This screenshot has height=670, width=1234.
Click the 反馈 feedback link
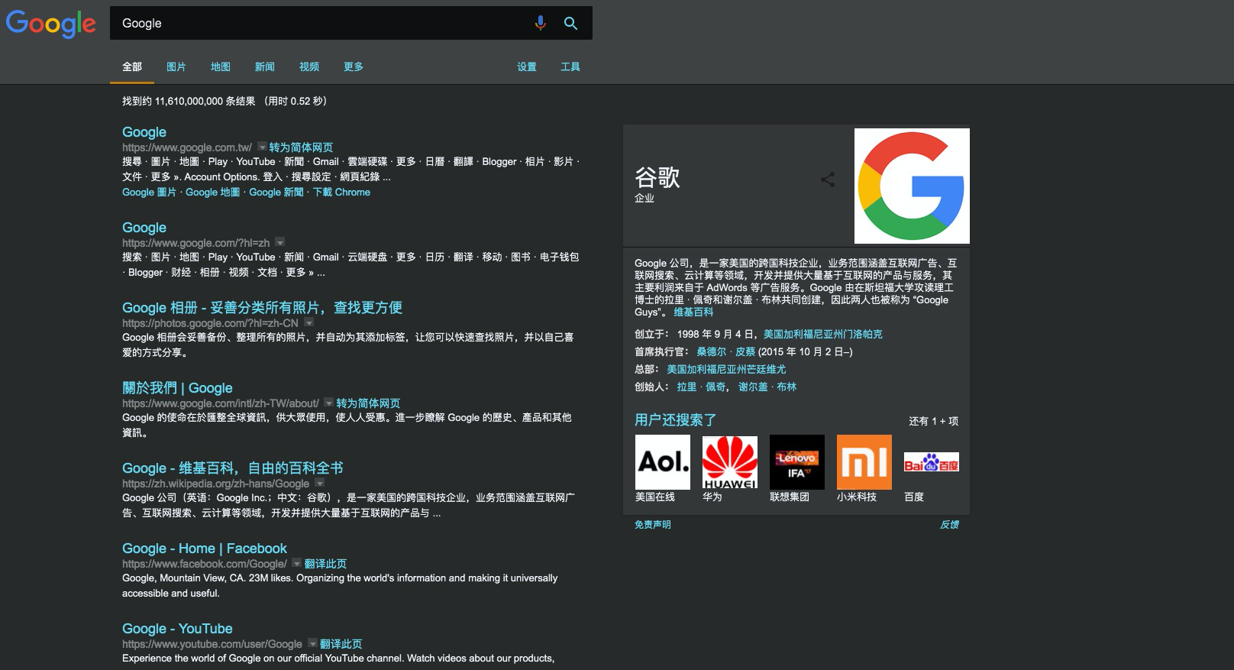coord(949,525)
